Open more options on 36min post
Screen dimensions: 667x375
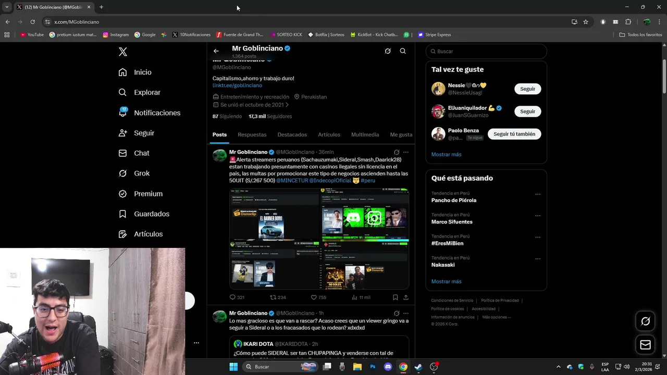point(406,152)
